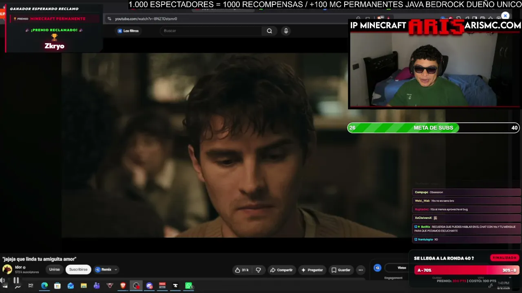Screen dimensions: 522x293
Task: Click the Unirse membership button
Action: click(x=54, y=269)
